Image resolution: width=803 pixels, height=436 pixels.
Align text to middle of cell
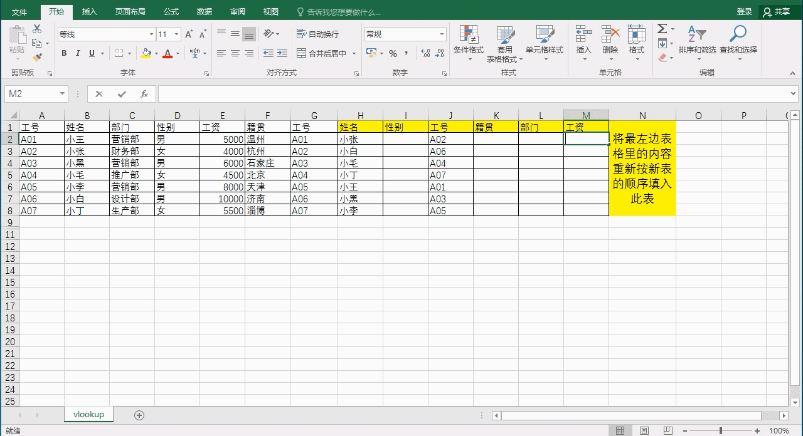tap(235, 34)
